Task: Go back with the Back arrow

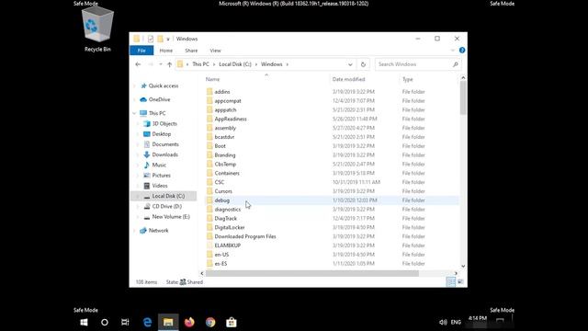Action: point(138,64)
